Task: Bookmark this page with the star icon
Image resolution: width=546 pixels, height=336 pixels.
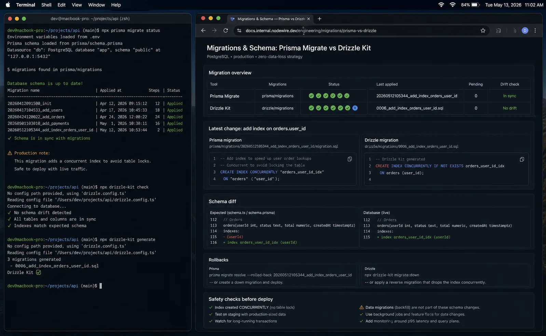Action: click(x=483, y=30)
